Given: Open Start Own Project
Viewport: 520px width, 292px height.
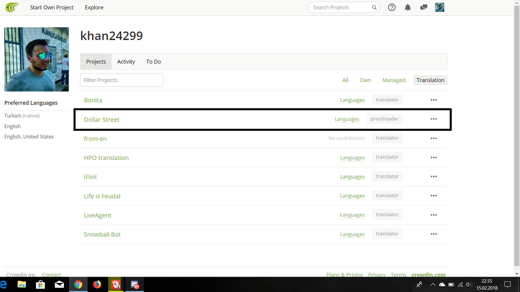Looking at the screenshot, I should pyautogui.click(x=52, y=7).
